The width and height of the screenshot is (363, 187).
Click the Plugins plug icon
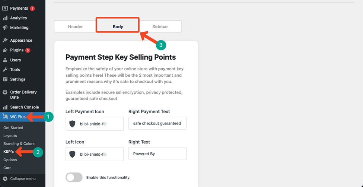5,50
